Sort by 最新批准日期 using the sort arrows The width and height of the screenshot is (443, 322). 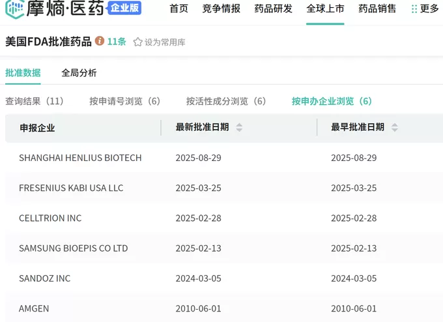click(x=239, y=128)
